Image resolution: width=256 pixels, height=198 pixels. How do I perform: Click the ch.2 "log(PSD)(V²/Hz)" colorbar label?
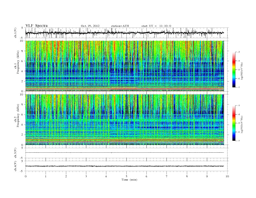[x=242, y=125]
